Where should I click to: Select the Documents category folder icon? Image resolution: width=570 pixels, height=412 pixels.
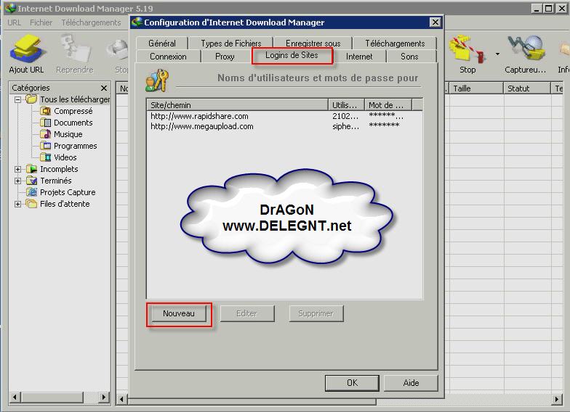click(45, 122)
